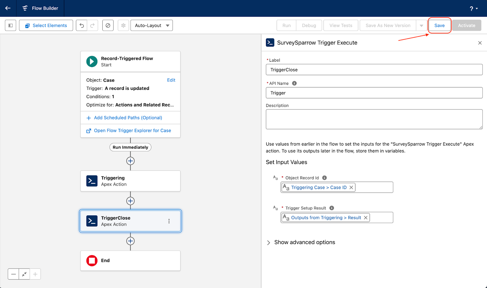This screenshot has height=288, width=487.
Task: Zoom out canvas with minus button
Action: click(13, 274)
